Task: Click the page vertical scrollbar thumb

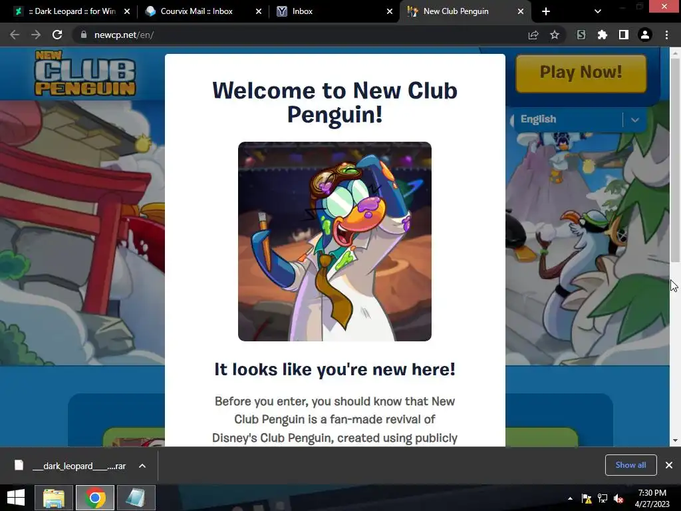Action: tap(675, 160)
